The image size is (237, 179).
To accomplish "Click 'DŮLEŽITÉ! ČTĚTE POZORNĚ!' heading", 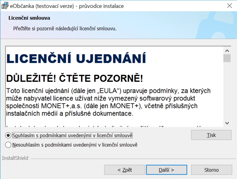I will click(x=74, y=78).
